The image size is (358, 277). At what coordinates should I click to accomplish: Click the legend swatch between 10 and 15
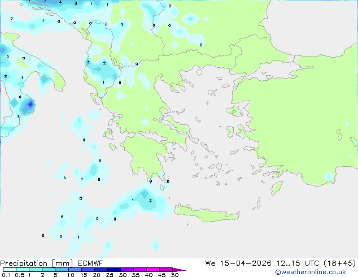click(x=75, y=270)
